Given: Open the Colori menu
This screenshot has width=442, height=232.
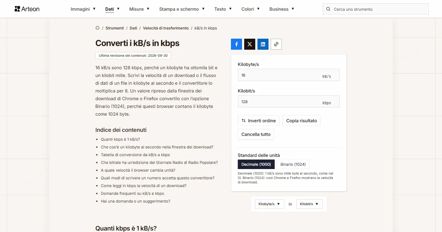Looking at the screenshot, I should click(251, 9).
